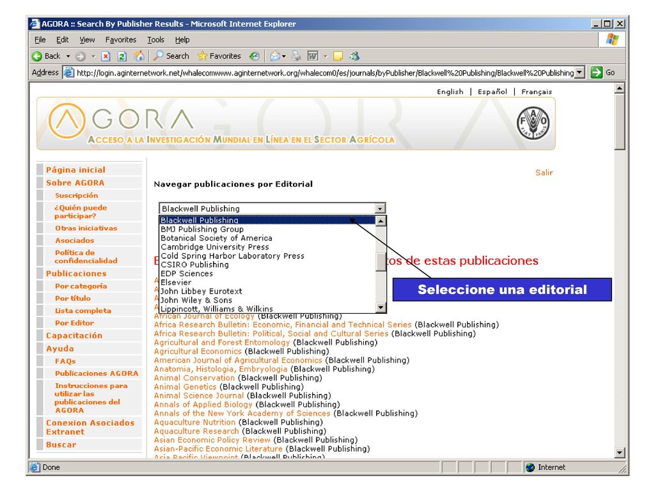655x491 pixels.
Task: Click the Salir logout link
Action: 544,173
